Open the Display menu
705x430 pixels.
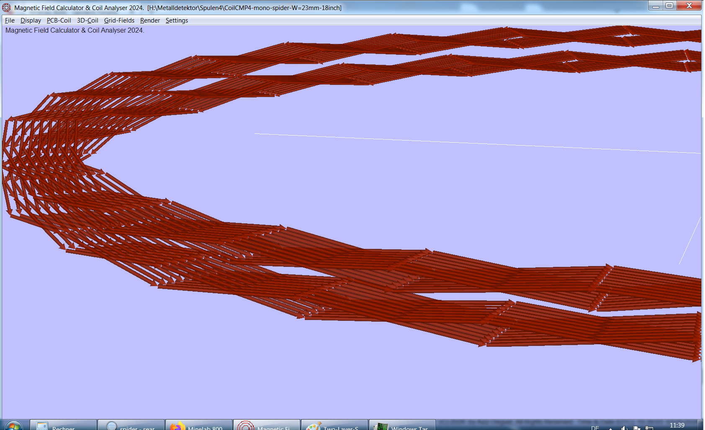tap(31, 20)
